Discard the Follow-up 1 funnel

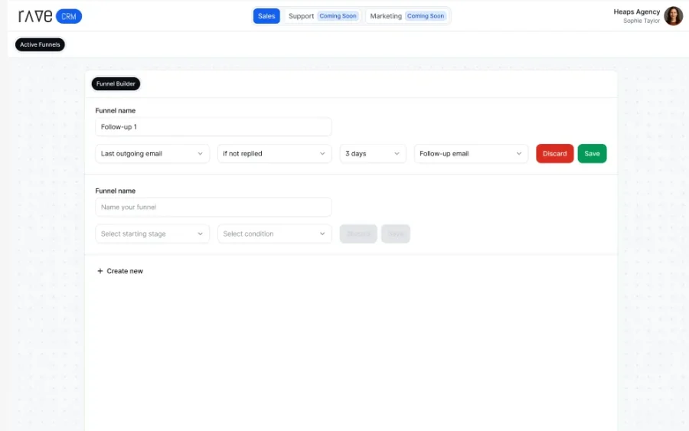pyautogui.click(x=554, y=154)
